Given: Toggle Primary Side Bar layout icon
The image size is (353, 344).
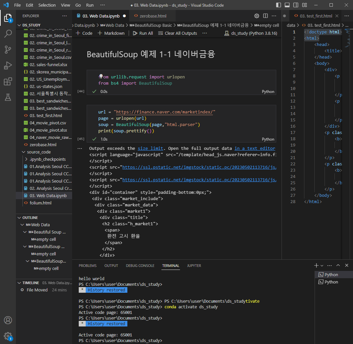Looking at the screenshot, I should pos(279,5).
